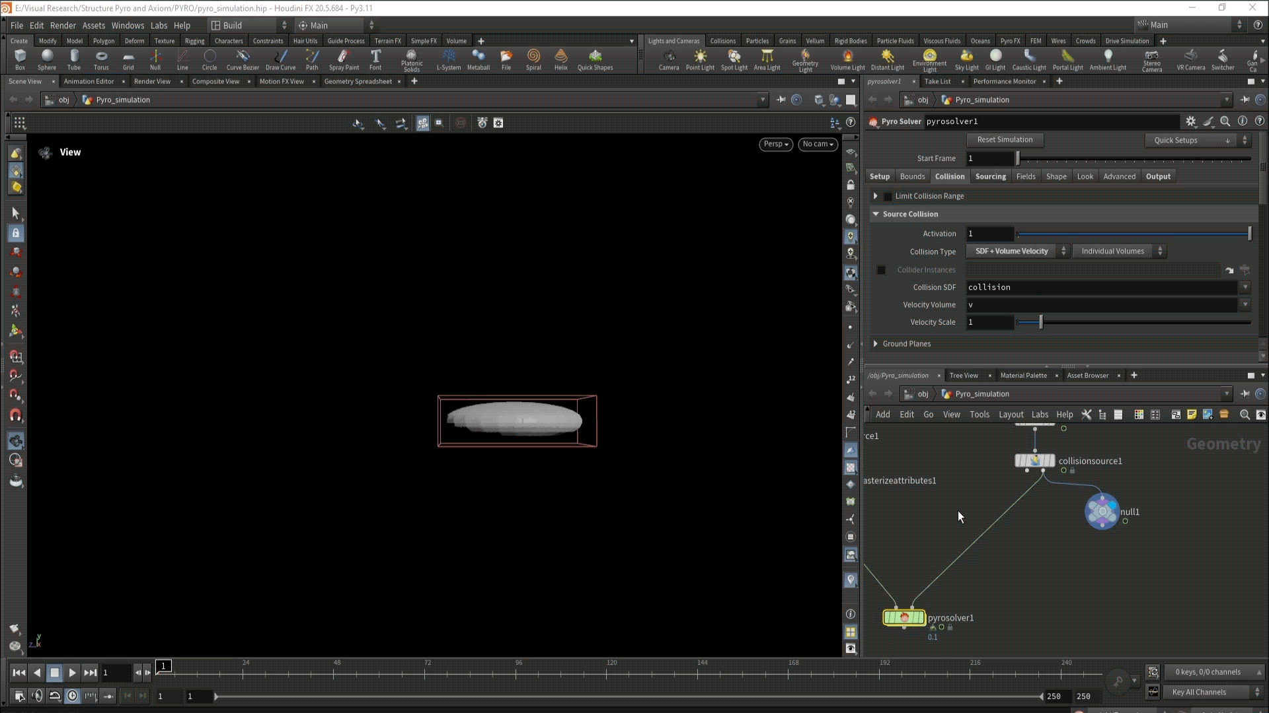Enable the Collider Instances checkbox
1269x713 pixels.
pyautogui.click(x=881, y=270)
